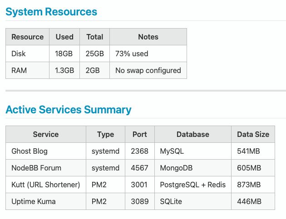Screen dimensions: 286x219
Task: Click the Database column header
Action: [192, 134]
